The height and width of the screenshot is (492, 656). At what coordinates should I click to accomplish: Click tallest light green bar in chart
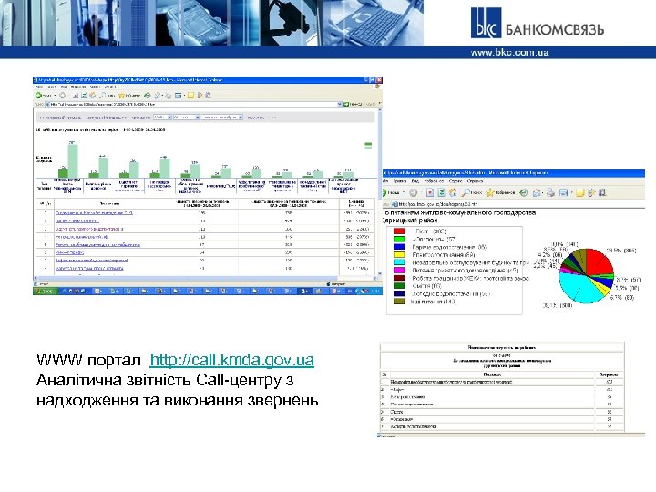(x=73, y=160)
